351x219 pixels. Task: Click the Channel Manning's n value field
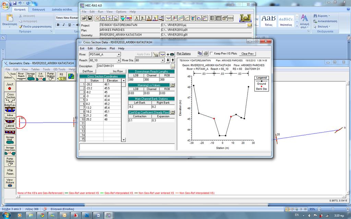pos(151,93)
